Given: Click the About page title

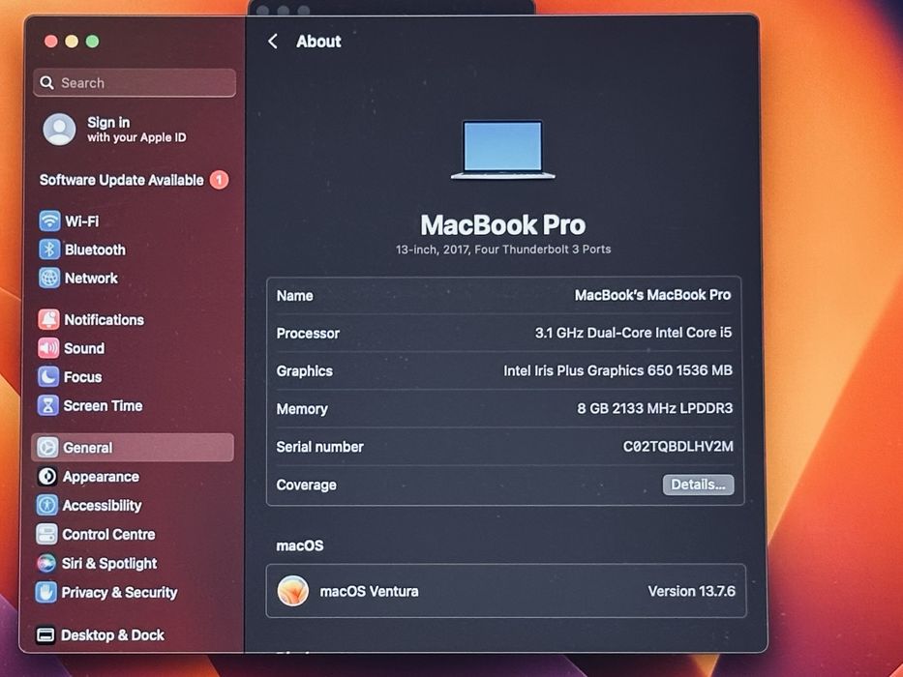Looking at the screenshot, I should coord(318,42).
